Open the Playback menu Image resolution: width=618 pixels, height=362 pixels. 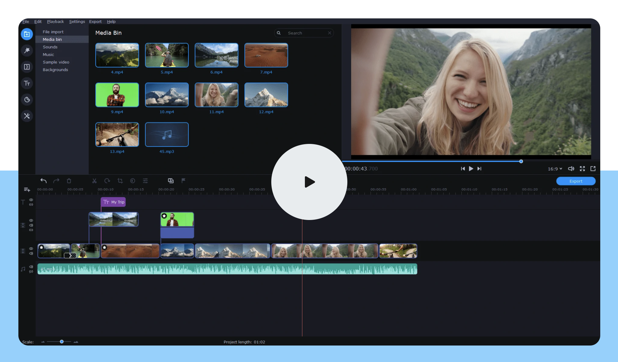55,22
